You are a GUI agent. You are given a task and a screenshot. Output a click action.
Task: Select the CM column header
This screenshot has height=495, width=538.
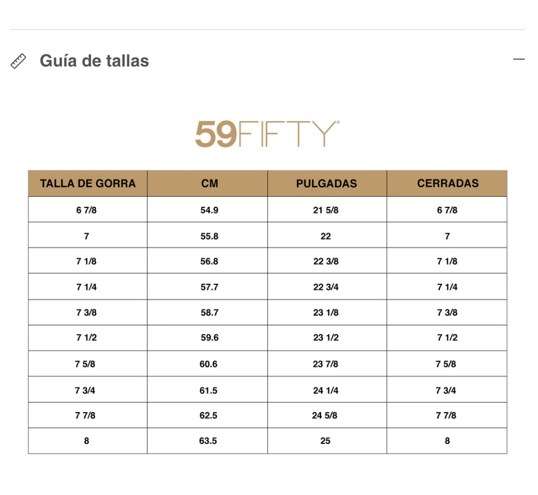pos(209,184)
